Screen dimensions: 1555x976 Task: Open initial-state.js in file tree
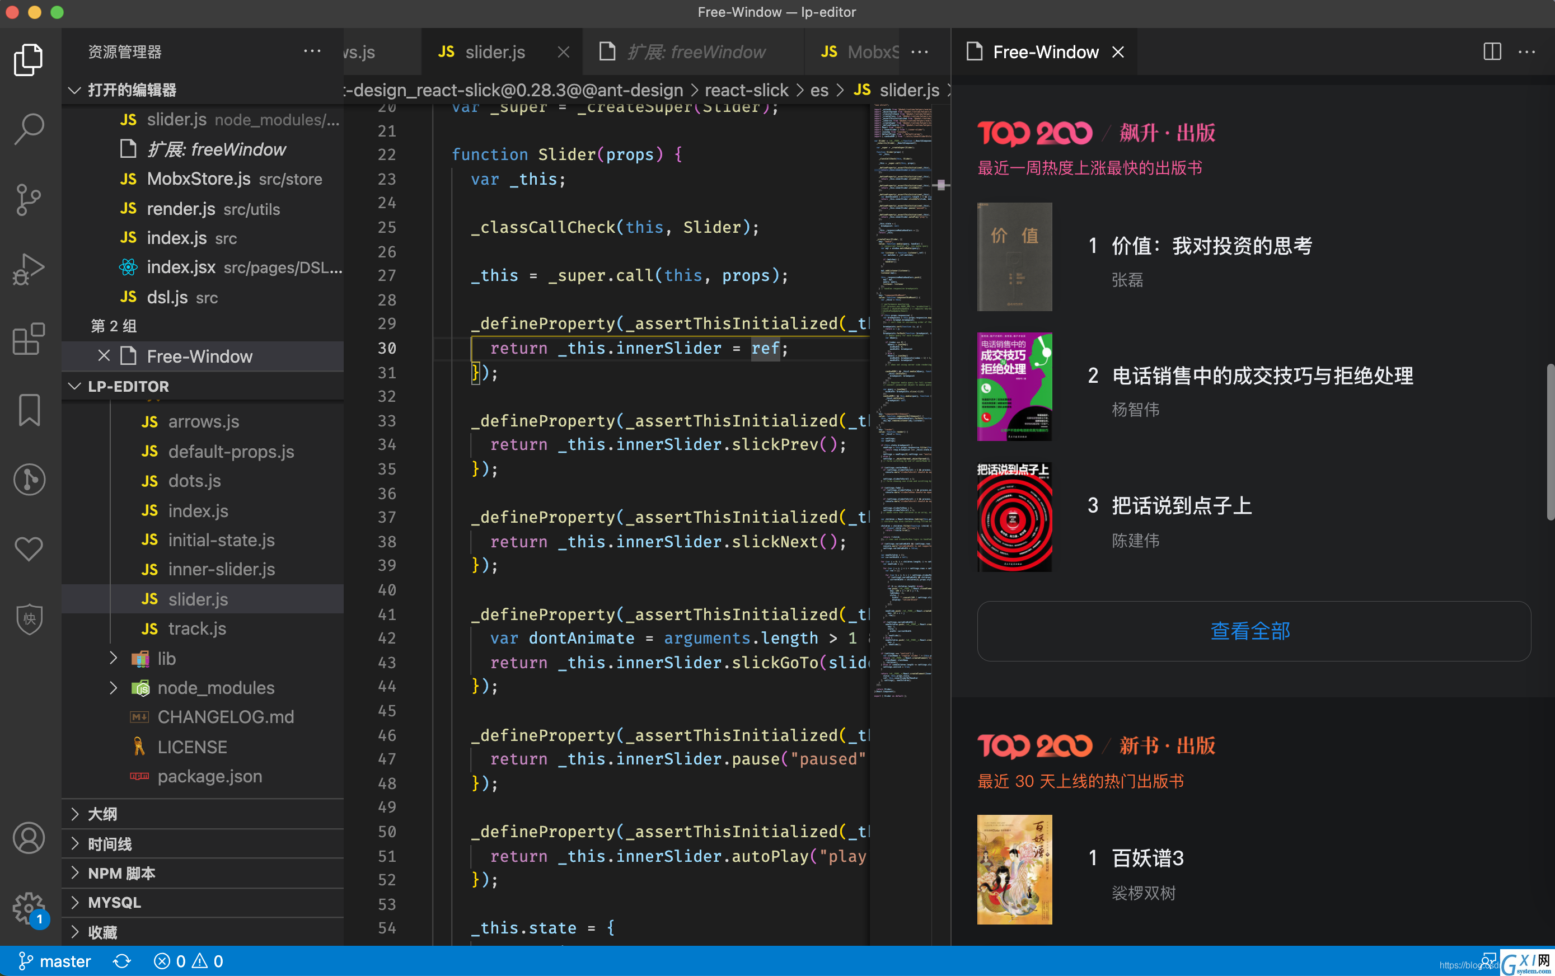click(203, 539)
